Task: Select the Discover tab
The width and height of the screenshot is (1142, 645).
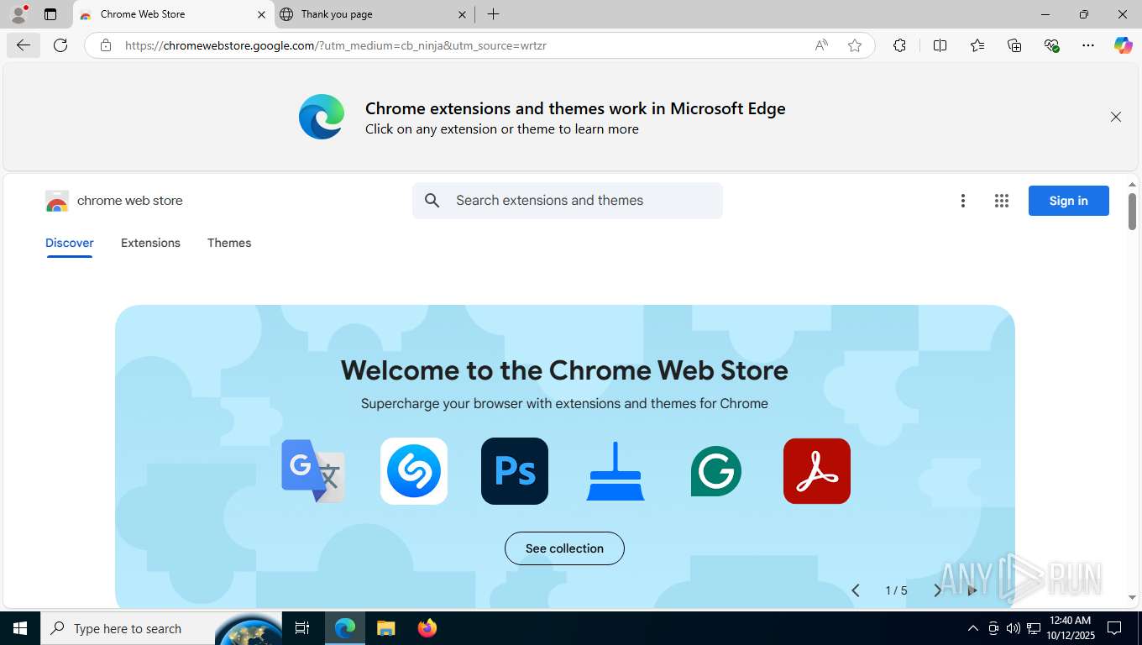Action: [x=70, y=243]
